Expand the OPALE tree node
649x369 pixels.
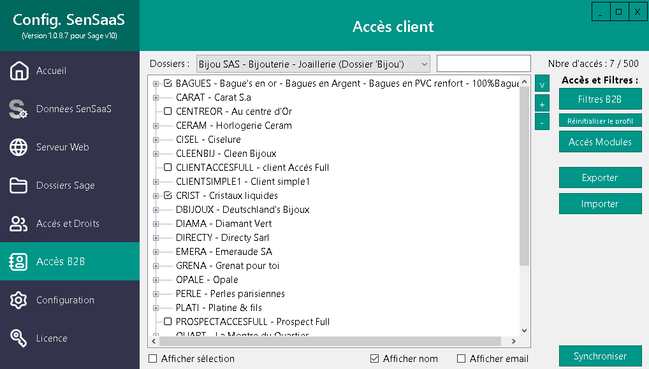156,280
